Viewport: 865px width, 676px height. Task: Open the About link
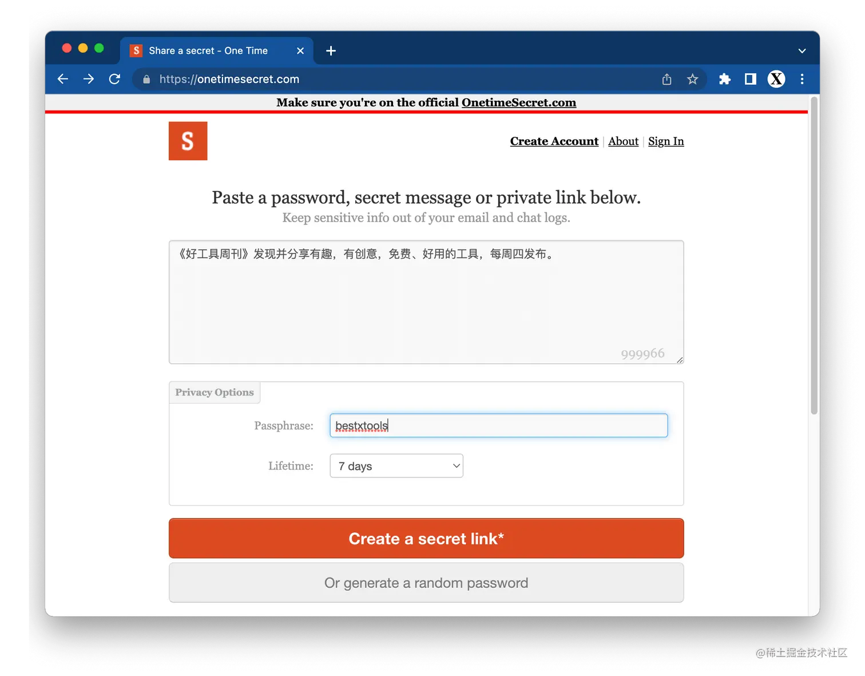(623, 141)
